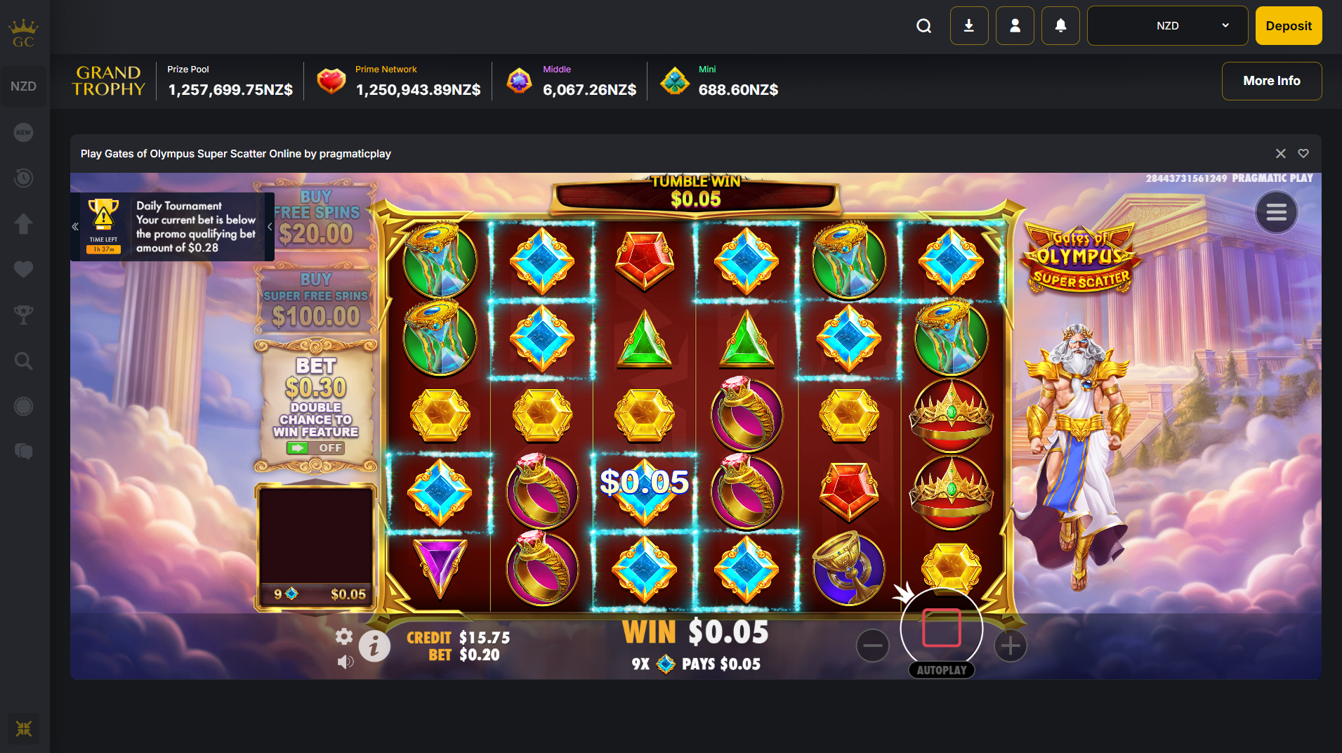
Task: Increase bet with the plus button
Action: click(1010, 646)
